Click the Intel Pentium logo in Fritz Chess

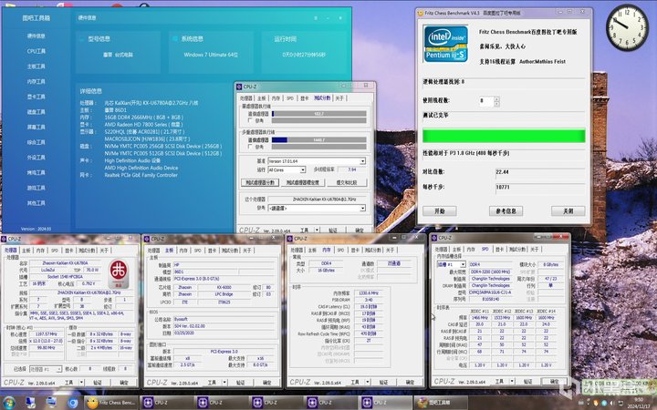click(x=445, y=44)
